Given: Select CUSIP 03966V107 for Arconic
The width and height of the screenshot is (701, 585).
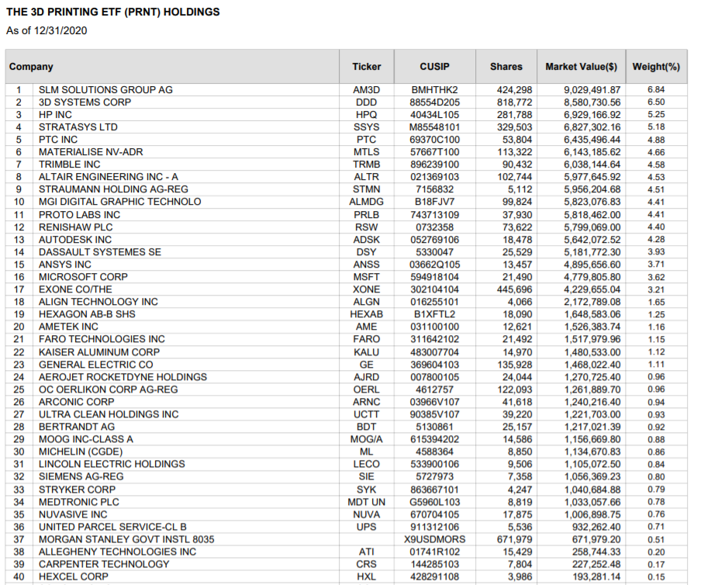Looking at the screenshot, I should 434,402.
